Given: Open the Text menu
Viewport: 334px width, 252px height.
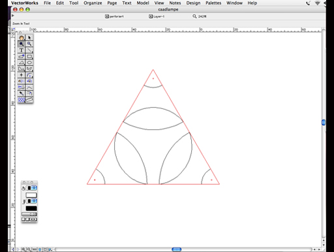Looking at the screenshot, I should coord(127,3).
